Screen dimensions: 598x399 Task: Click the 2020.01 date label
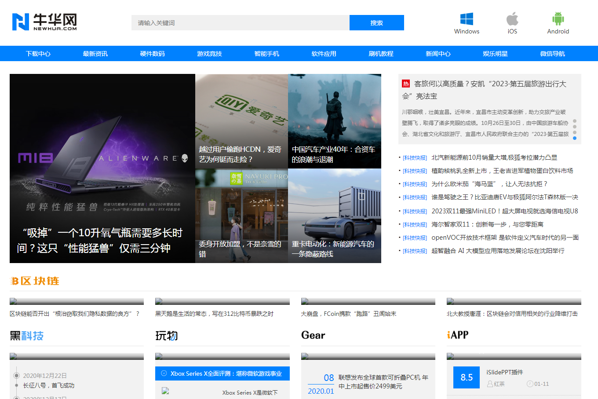pyautogui.click(x=321, y=391)
